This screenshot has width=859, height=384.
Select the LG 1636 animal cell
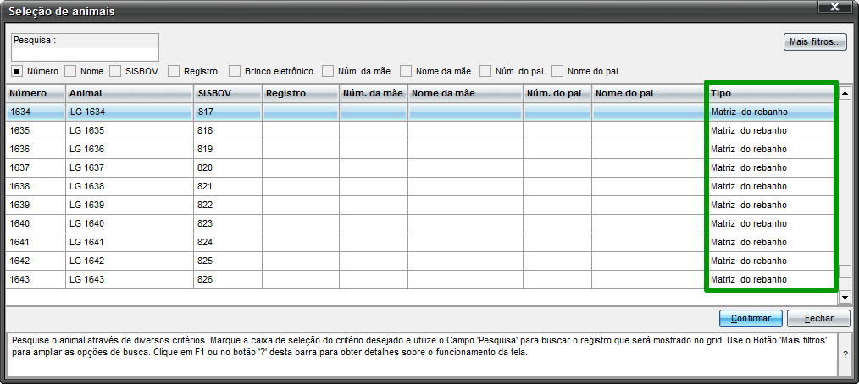[130, 150]
